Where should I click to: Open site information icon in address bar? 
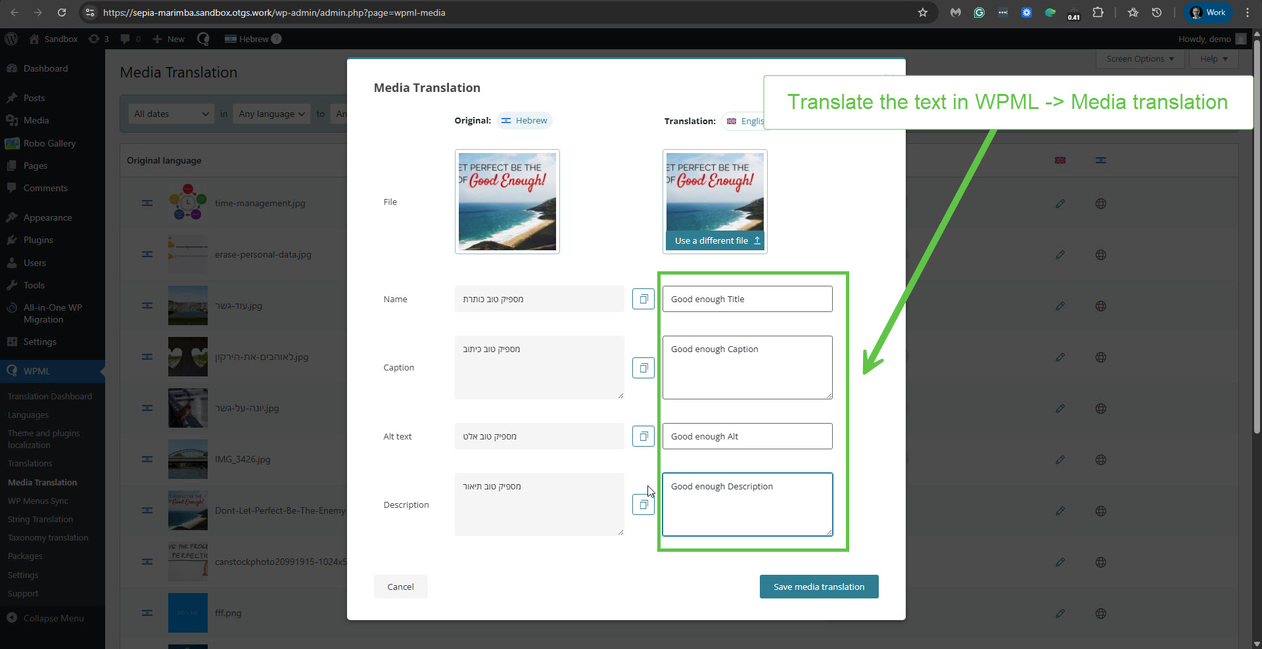point(90,12)
